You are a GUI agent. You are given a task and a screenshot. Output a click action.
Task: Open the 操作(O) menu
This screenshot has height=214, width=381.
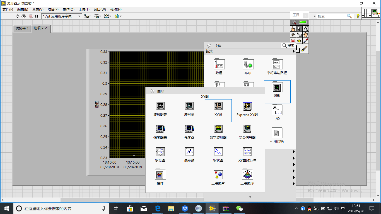coord(68,9)
